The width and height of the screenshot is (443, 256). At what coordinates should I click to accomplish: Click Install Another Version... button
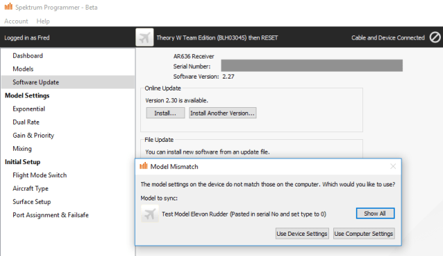click(x=223, y=113)
